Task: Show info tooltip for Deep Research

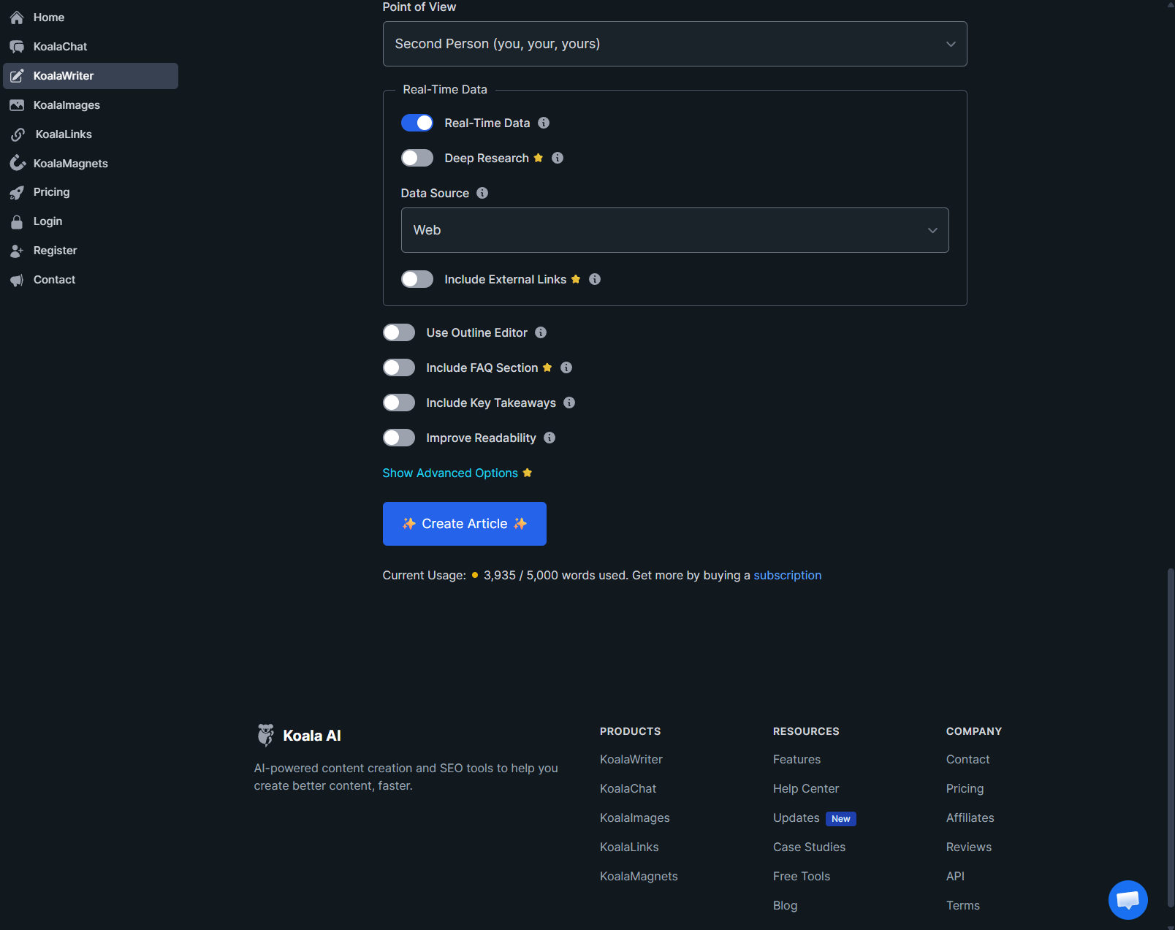Action: (558, 158)
